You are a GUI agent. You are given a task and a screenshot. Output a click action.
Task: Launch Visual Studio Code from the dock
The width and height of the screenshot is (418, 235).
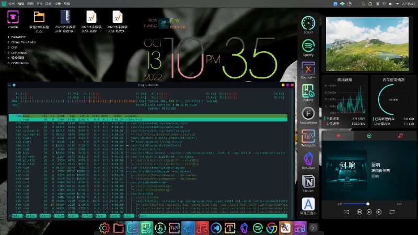click(216, 228)
